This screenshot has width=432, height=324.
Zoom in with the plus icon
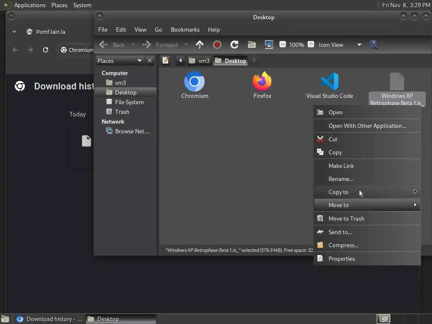pyautogui.click(x=311, y=44)
